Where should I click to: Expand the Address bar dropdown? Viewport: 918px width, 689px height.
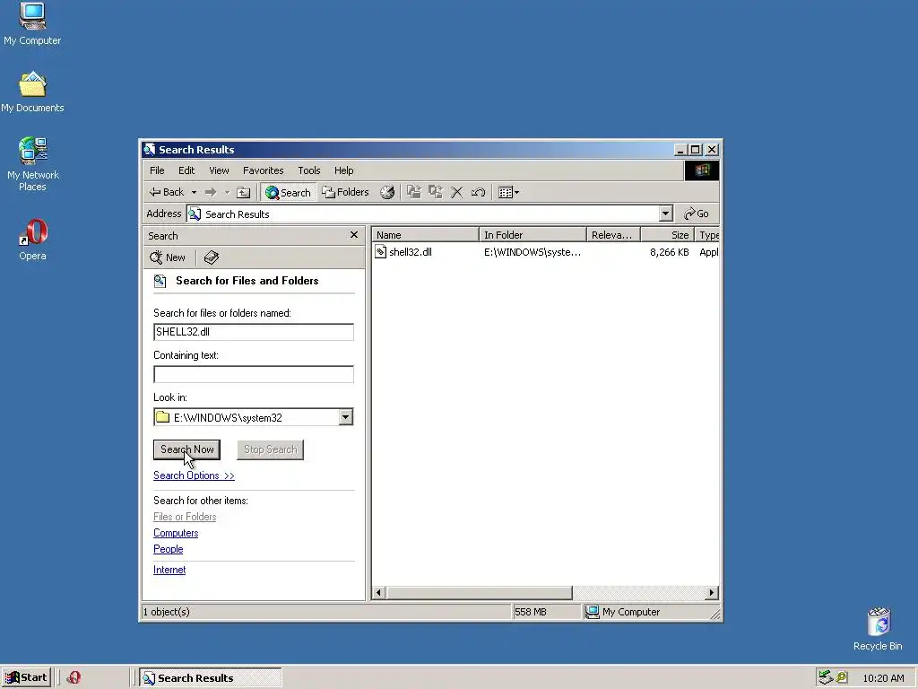tap(665, 214)
